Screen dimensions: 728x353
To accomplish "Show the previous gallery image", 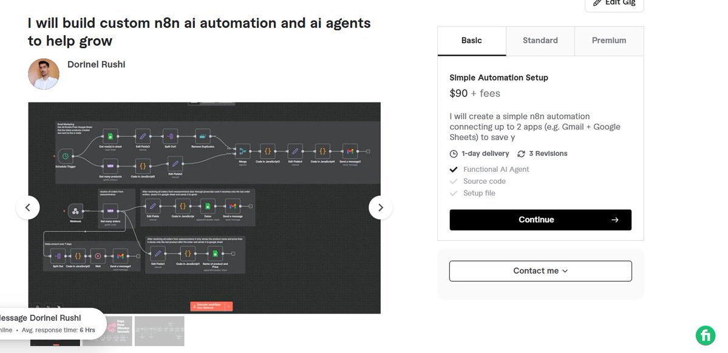I will [28, 208].
